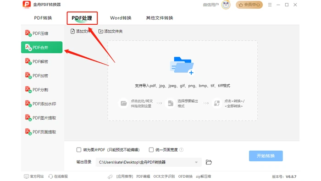
Task: Click the 开始转换 button
Action: point(266,156)
